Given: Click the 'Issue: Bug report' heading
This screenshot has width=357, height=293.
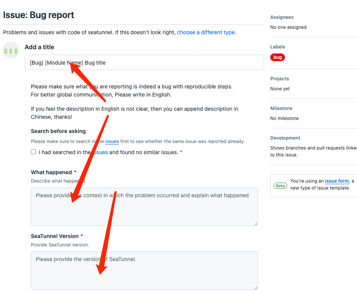Looking at the screenshot, I should pos(39,15).
